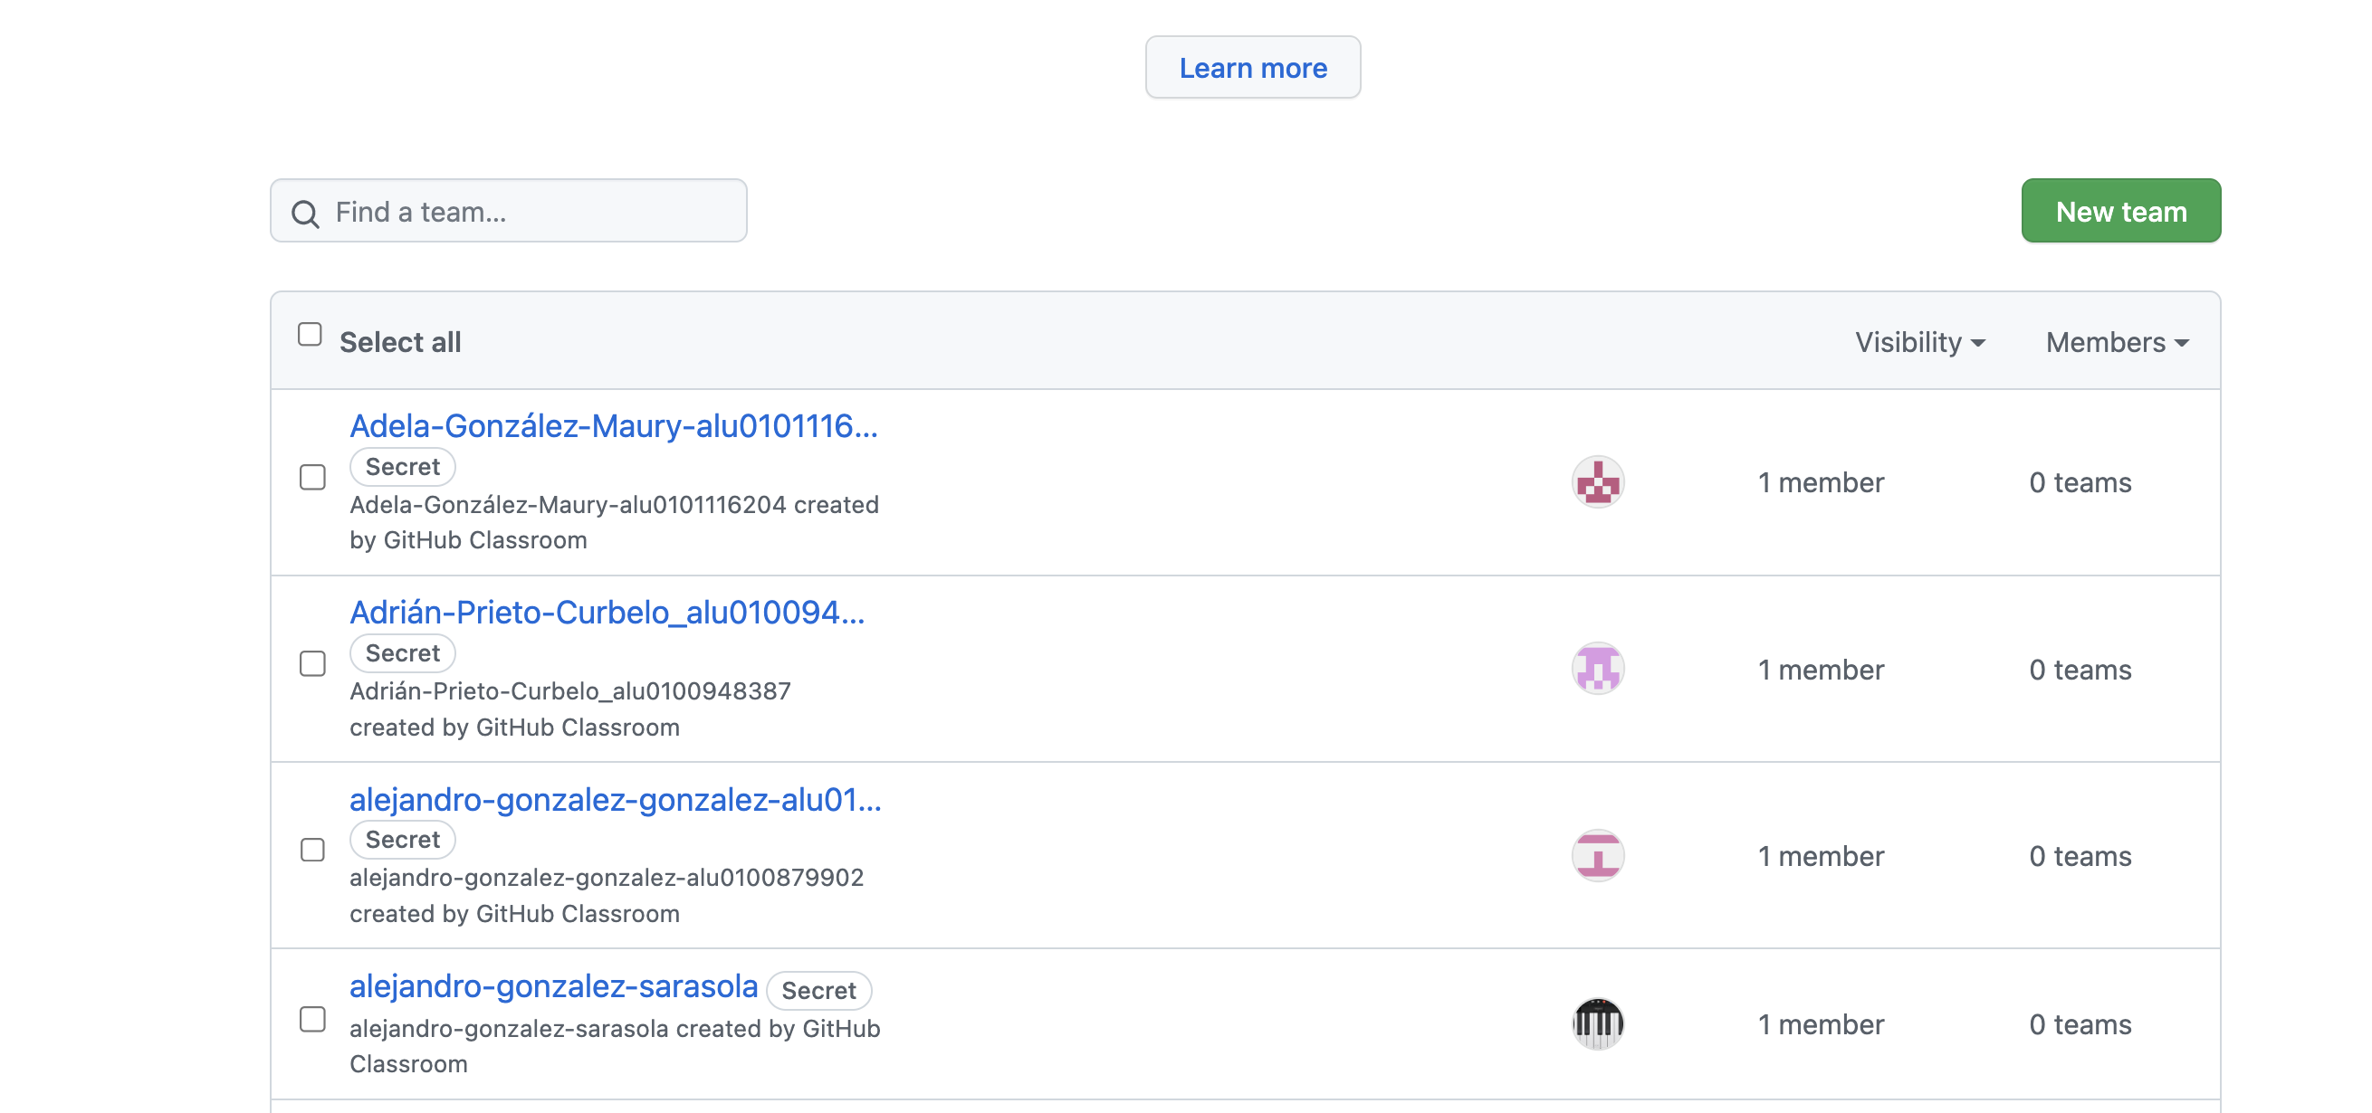
Task: Click the Secret badge on alejandro-gonzalez-gonzalez
Action: pos(402,840)
